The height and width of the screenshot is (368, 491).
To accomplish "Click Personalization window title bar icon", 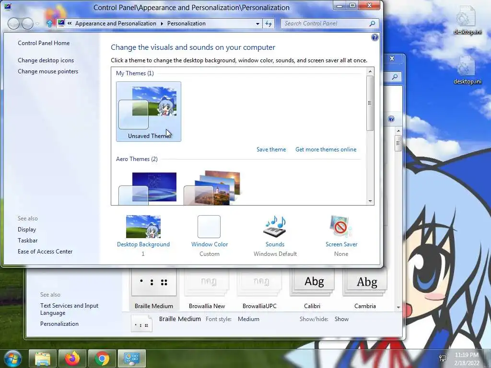I will pyautogui.click(x=8, y=7).
